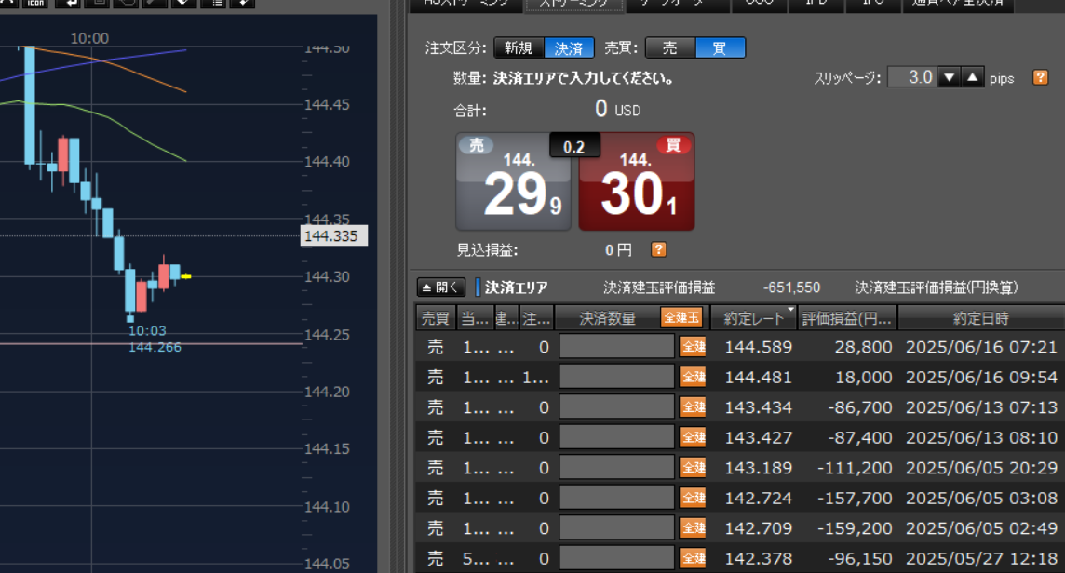Click the 売 144.299 price button
1065x573 pixels.
tap(512, 181)
